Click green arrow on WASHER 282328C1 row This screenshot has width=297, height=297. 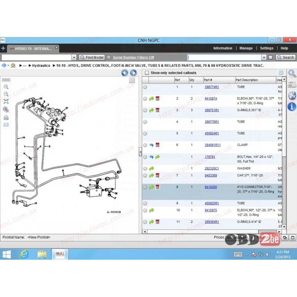151,169
